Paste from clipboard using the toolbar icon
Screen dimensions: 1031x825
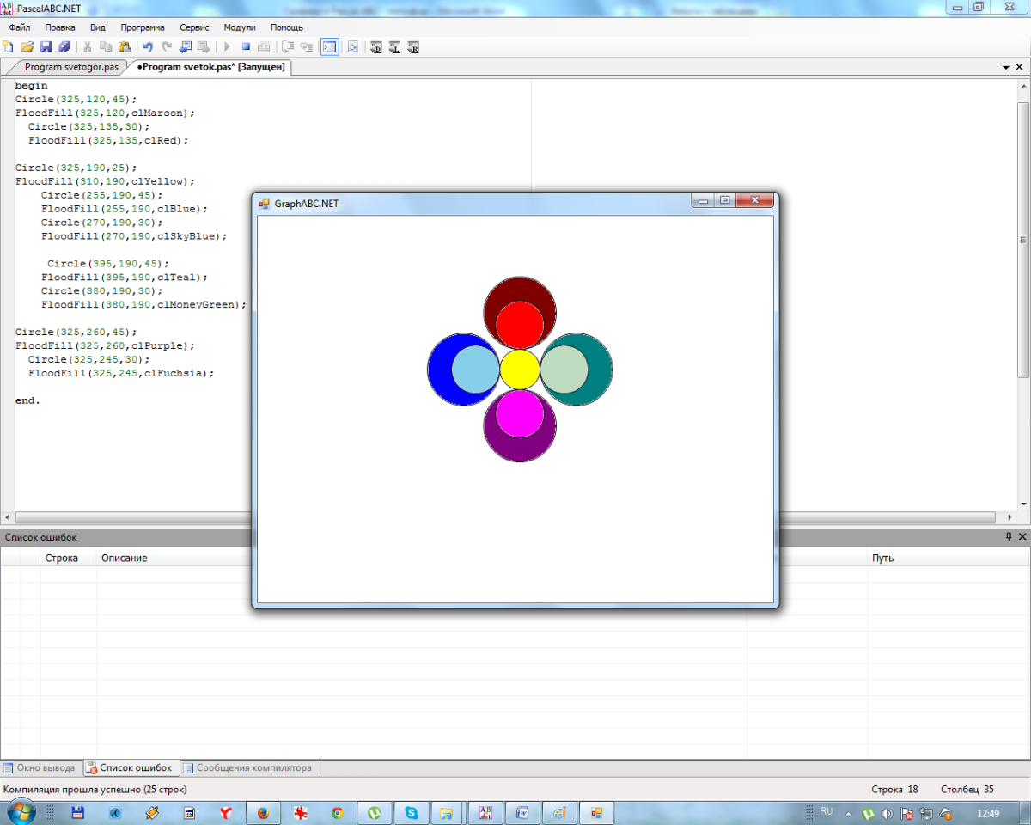pos(125,47)
